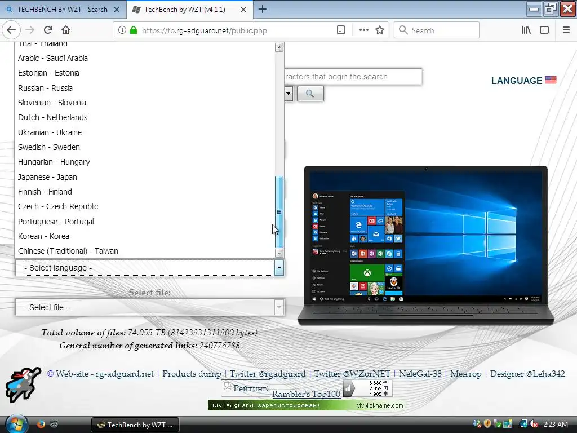
Task: Open the Firefox hamburger menu
Action: pyautogui.click(x=566, y=30)
